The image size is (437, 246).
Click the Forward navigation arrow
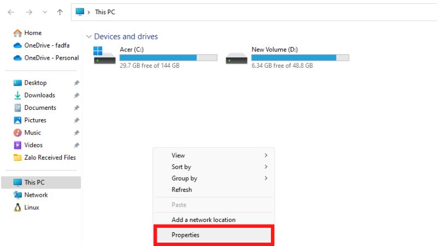pos(29,12)
